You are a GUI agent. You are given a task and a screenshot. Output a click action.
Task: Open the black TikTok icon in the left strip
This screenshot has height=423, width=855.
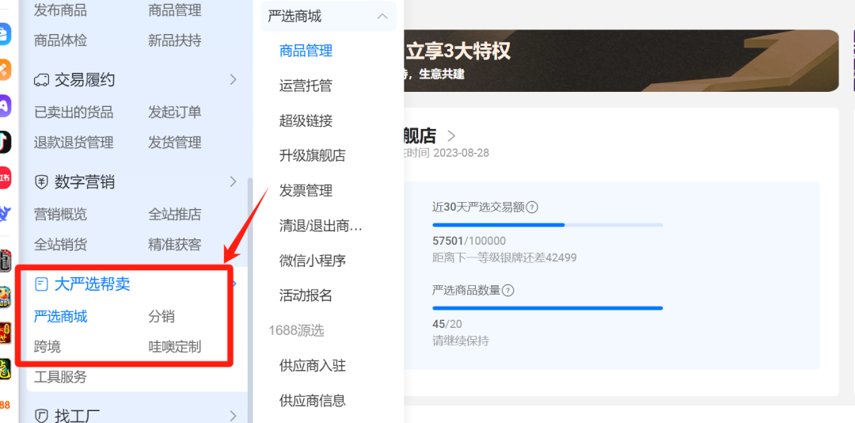tap(5, 142)
